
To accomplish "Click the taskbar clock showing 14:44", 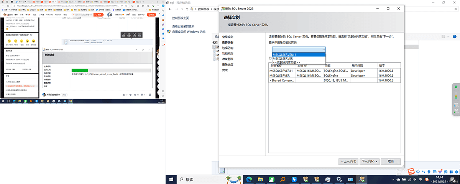I will (x=439, y=179).
